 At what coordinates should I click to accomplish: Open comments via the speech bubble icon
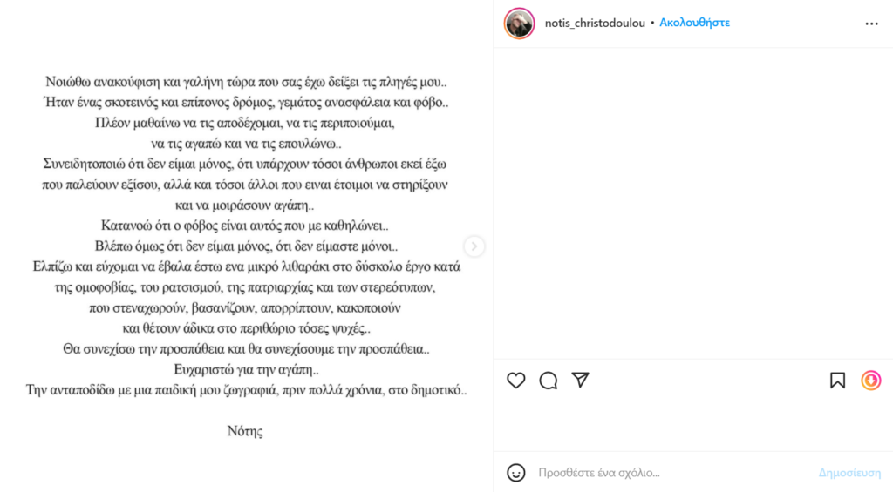point(549,381)
